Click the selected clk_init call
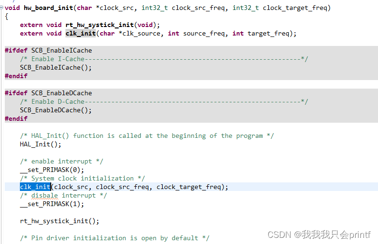This screenshot has width=378, height=244. click(x=35, y=187)
